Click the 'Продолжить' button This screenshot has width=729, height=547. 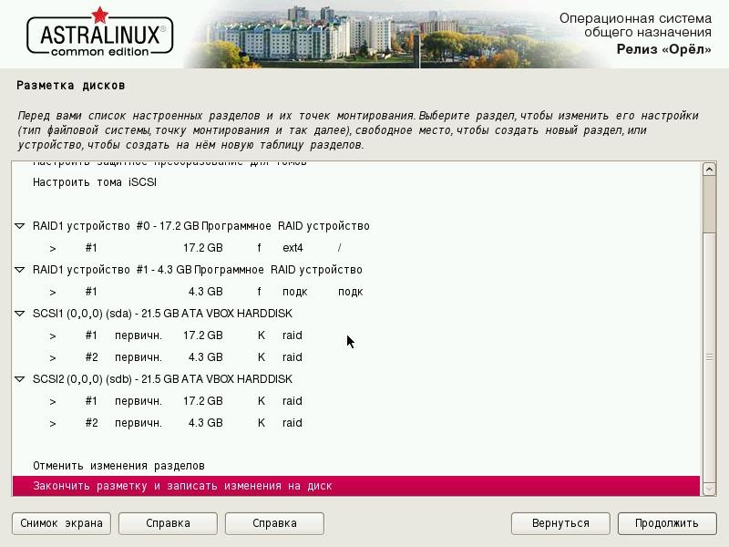click(667, 523)
